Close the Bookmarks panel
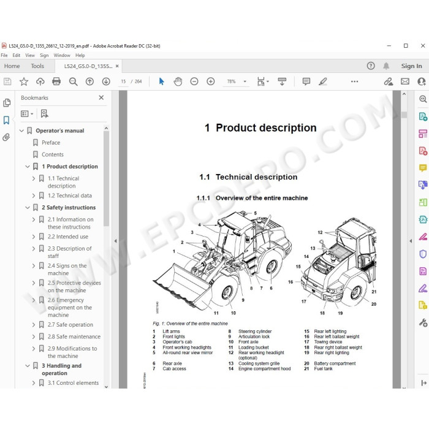The height and width of the screenshot is (429, 429). (101, 97)
